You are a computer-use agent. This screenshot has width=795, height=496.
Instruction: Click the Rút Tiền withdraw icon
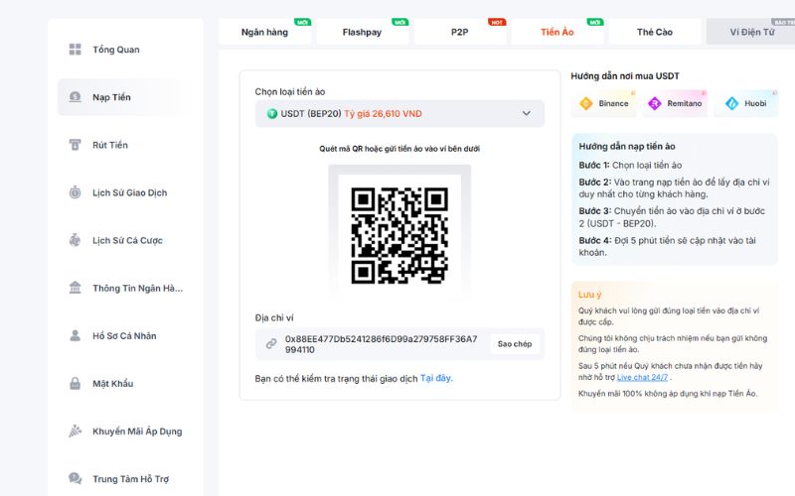click(76, 145)
